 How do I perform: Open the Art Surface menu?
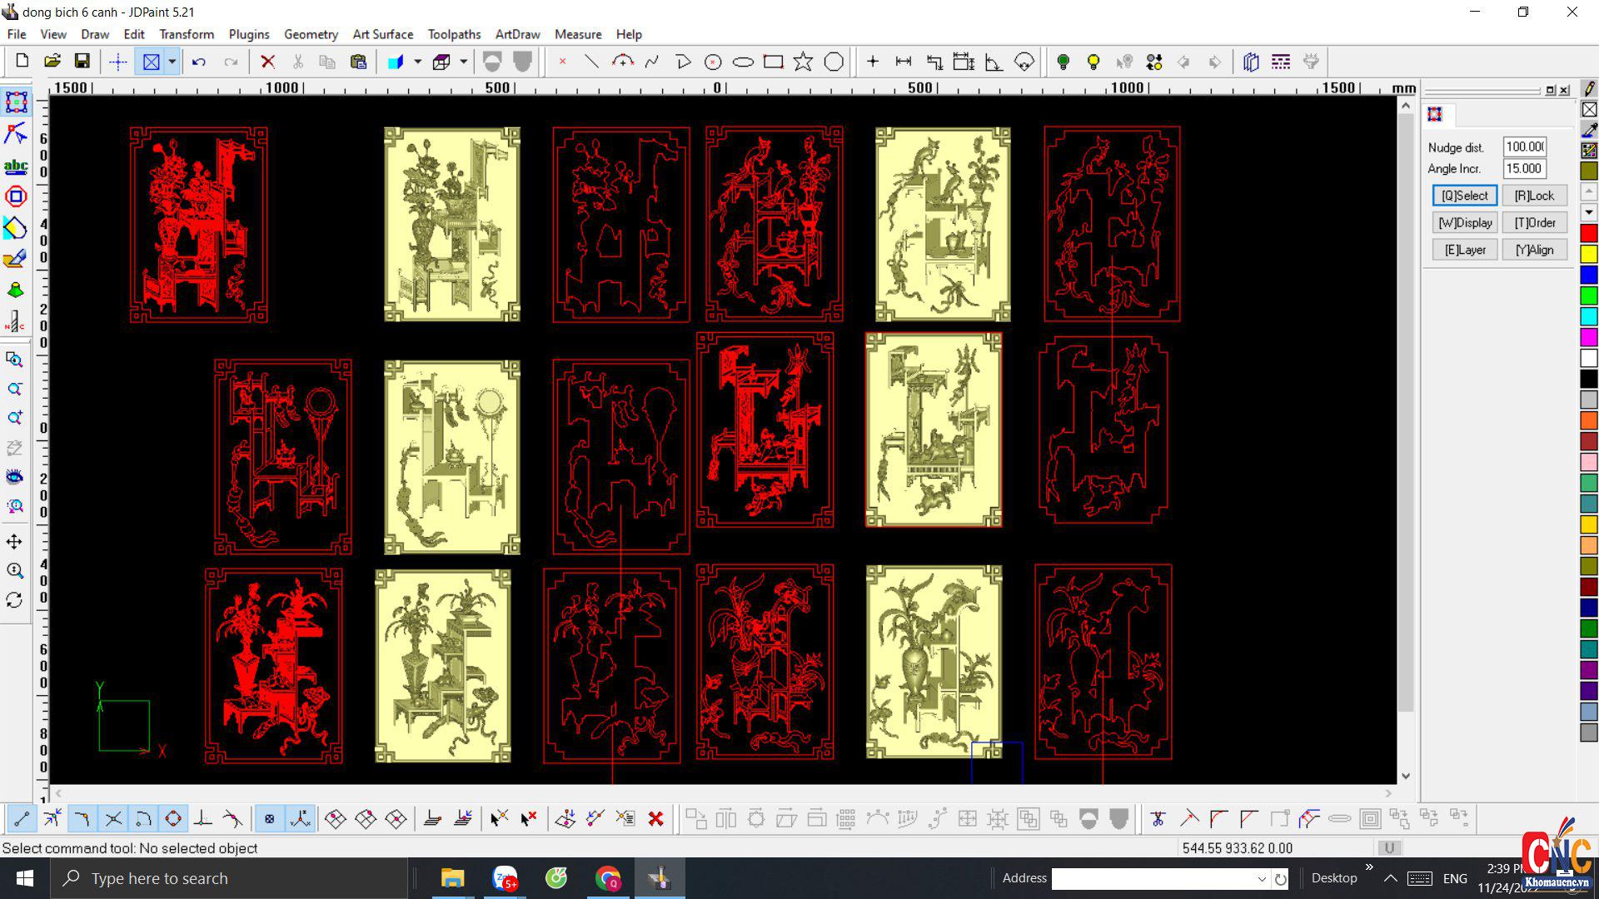coord(382,34)
